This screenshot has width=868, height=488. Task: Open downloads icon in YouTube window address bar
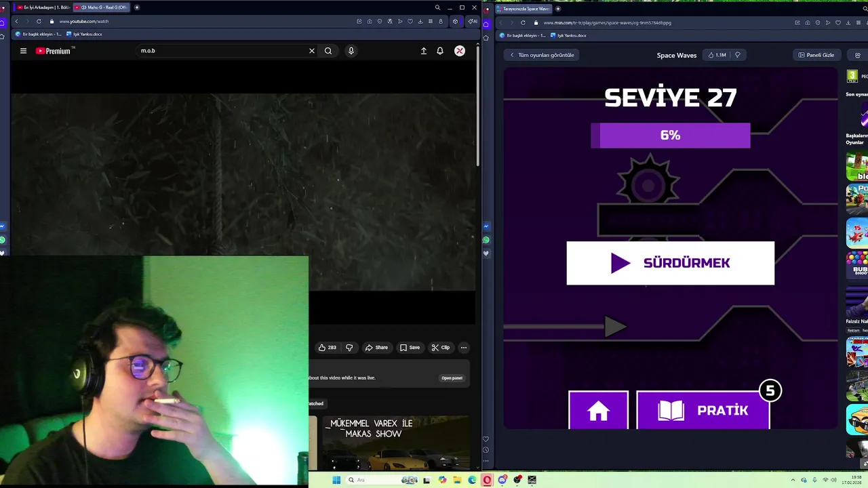[420, 22]
